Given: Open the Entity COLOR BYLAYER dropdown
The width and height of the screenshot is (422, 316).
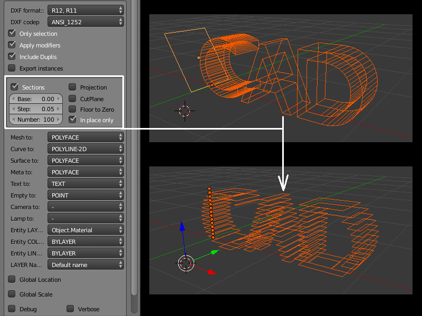Looking at the screenshot, I should [x=85, y=242].
